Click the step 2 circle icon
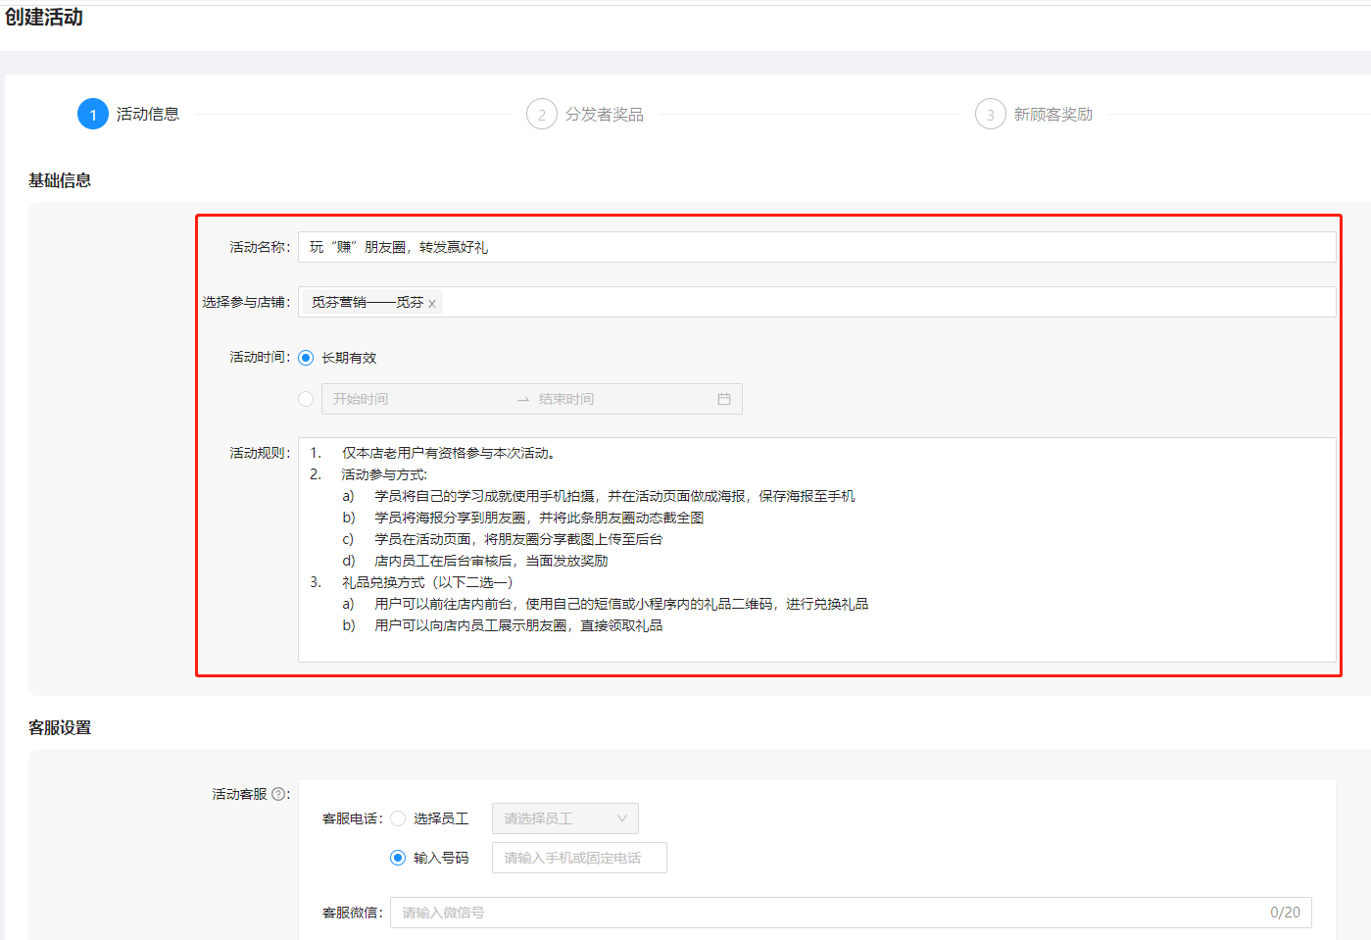1371x940 pixels. coord(543,114)
